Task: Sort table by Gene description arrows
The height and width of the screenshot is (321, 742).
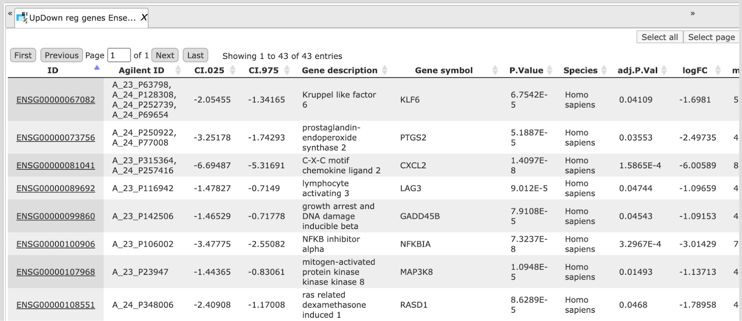Action: [384, 70]
